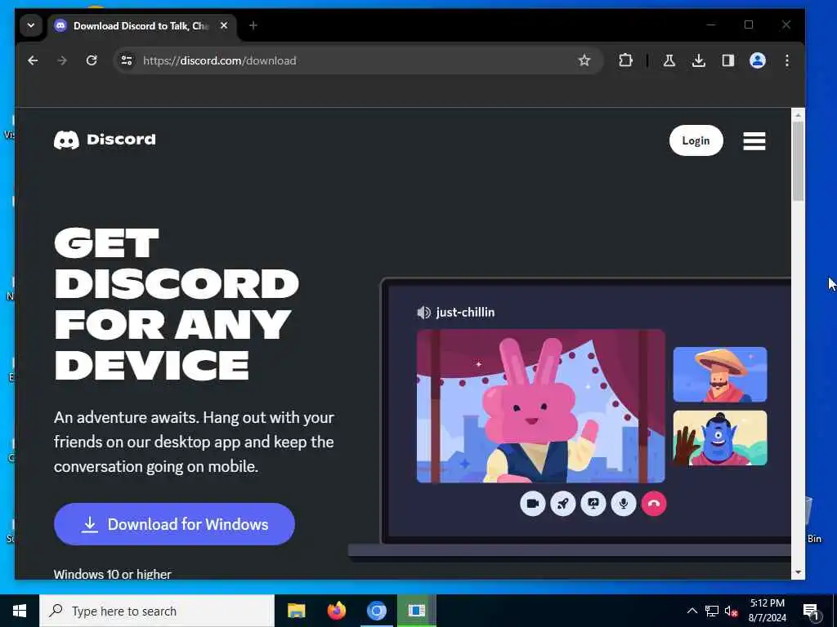Open File Explorer from the taskbar

coord(296,611)
